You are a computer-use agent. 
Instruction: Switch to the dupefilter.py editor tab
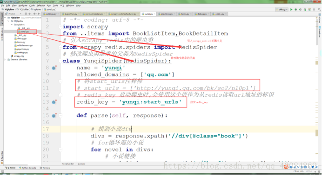[x=71, y=14]
